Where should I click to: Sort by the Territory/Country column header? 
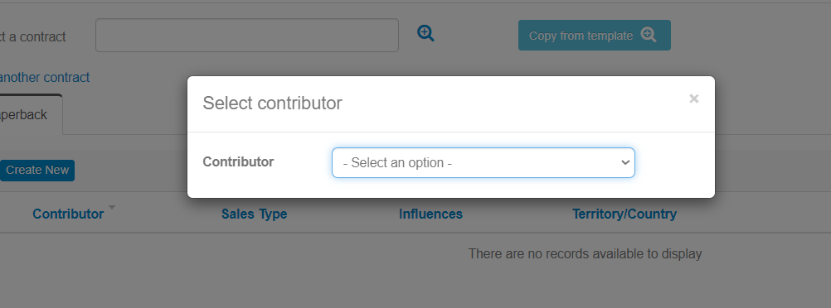624,214
